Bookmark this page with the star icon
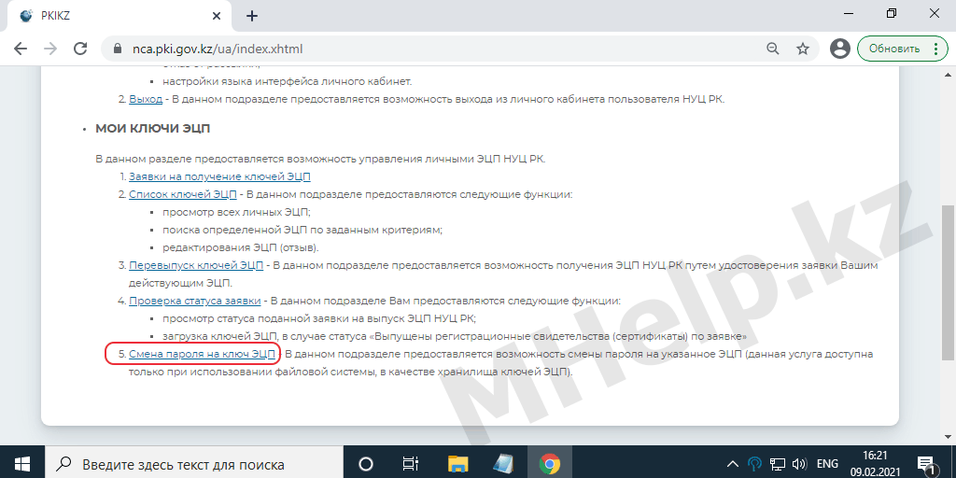The width and height of the screenshot is (956, 478). click(803, 49)
